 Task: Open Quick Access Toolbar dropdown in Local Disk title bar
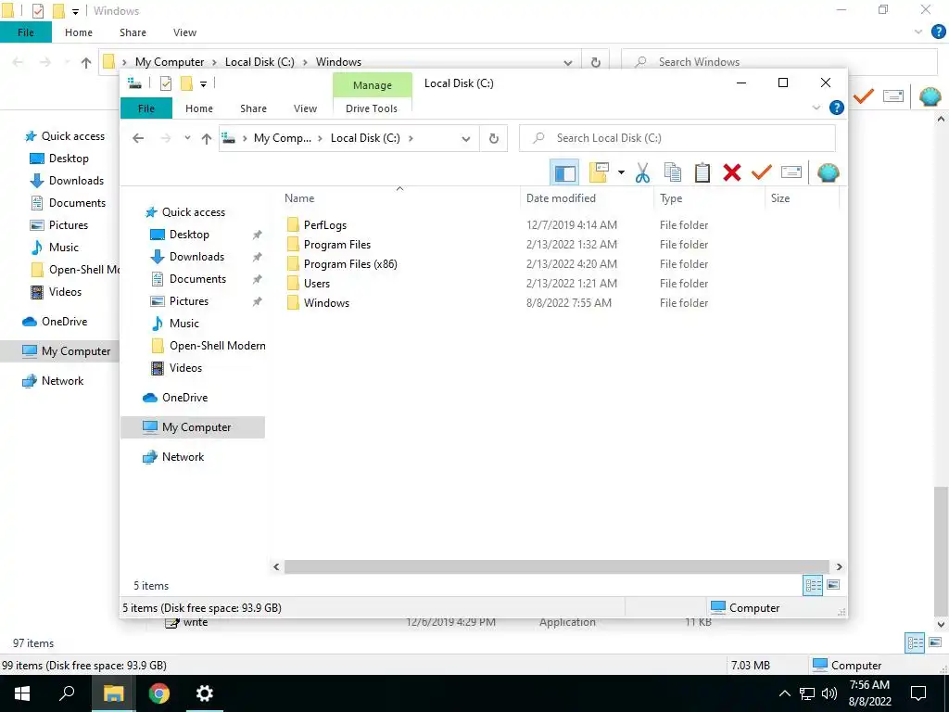[203, 84]
